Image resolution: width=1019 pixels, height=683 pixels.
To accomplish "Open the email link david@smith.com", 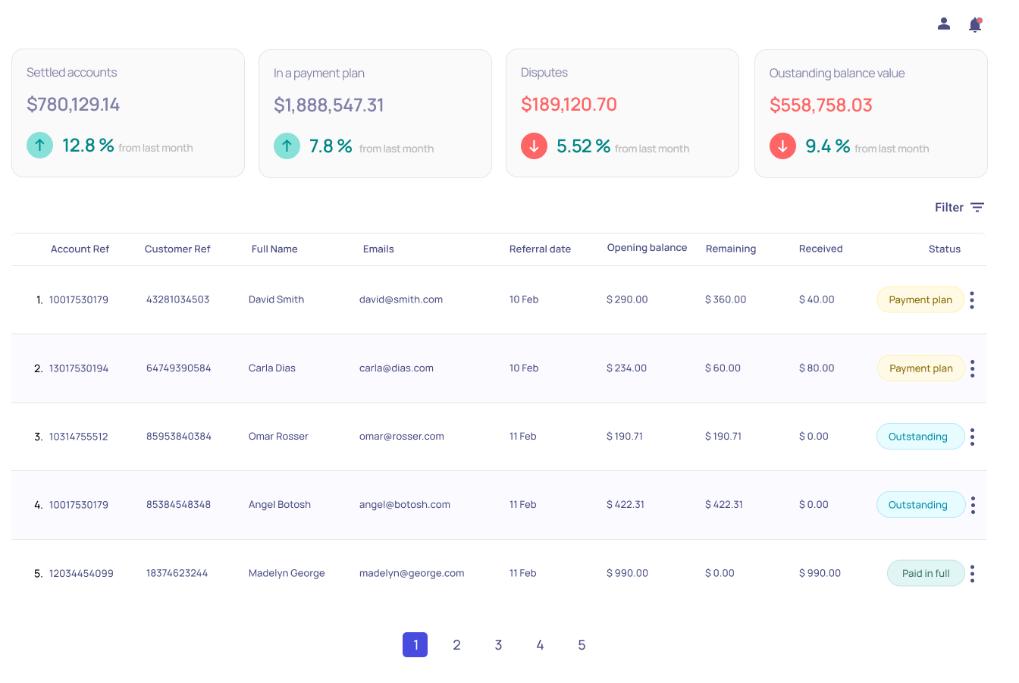I will (x=401, y=299).
